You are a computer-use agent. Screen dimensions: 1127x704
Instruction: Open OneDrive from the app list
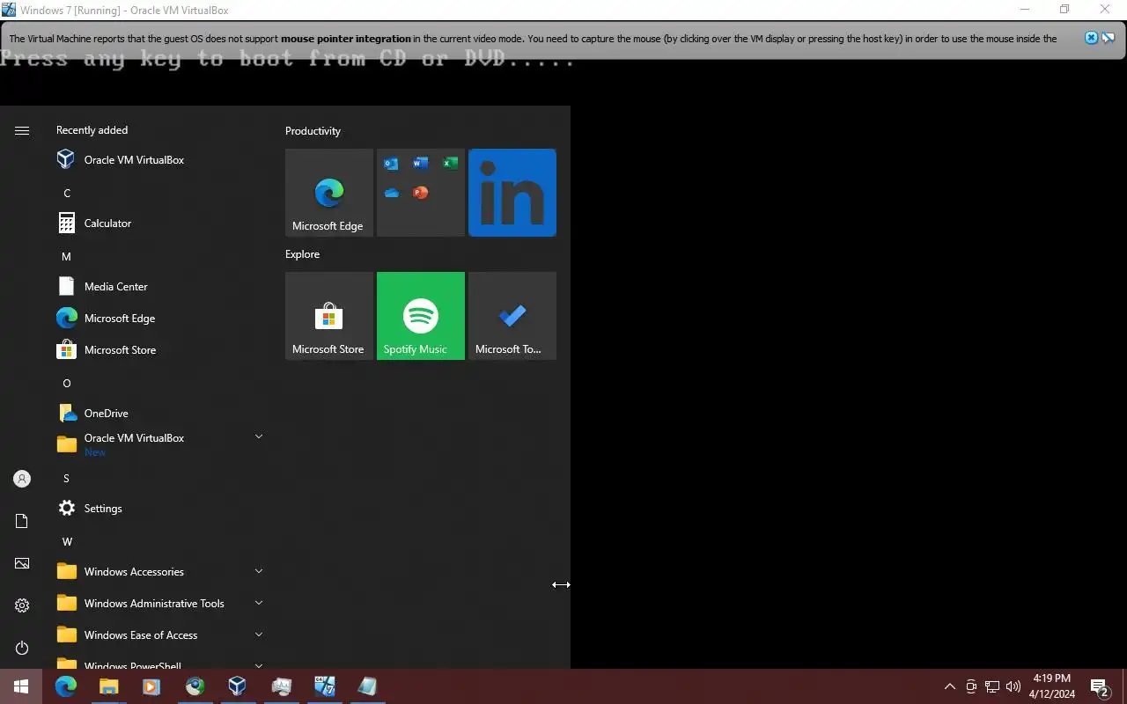pos(158,414)
